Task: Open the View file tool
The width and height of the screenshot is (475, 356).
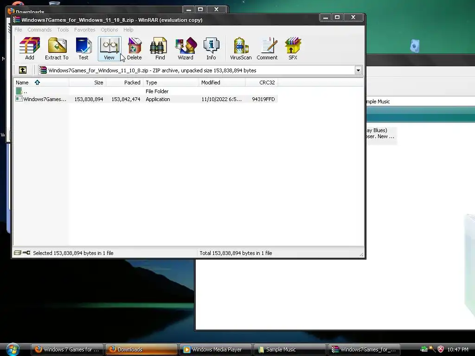Action: 109,48
